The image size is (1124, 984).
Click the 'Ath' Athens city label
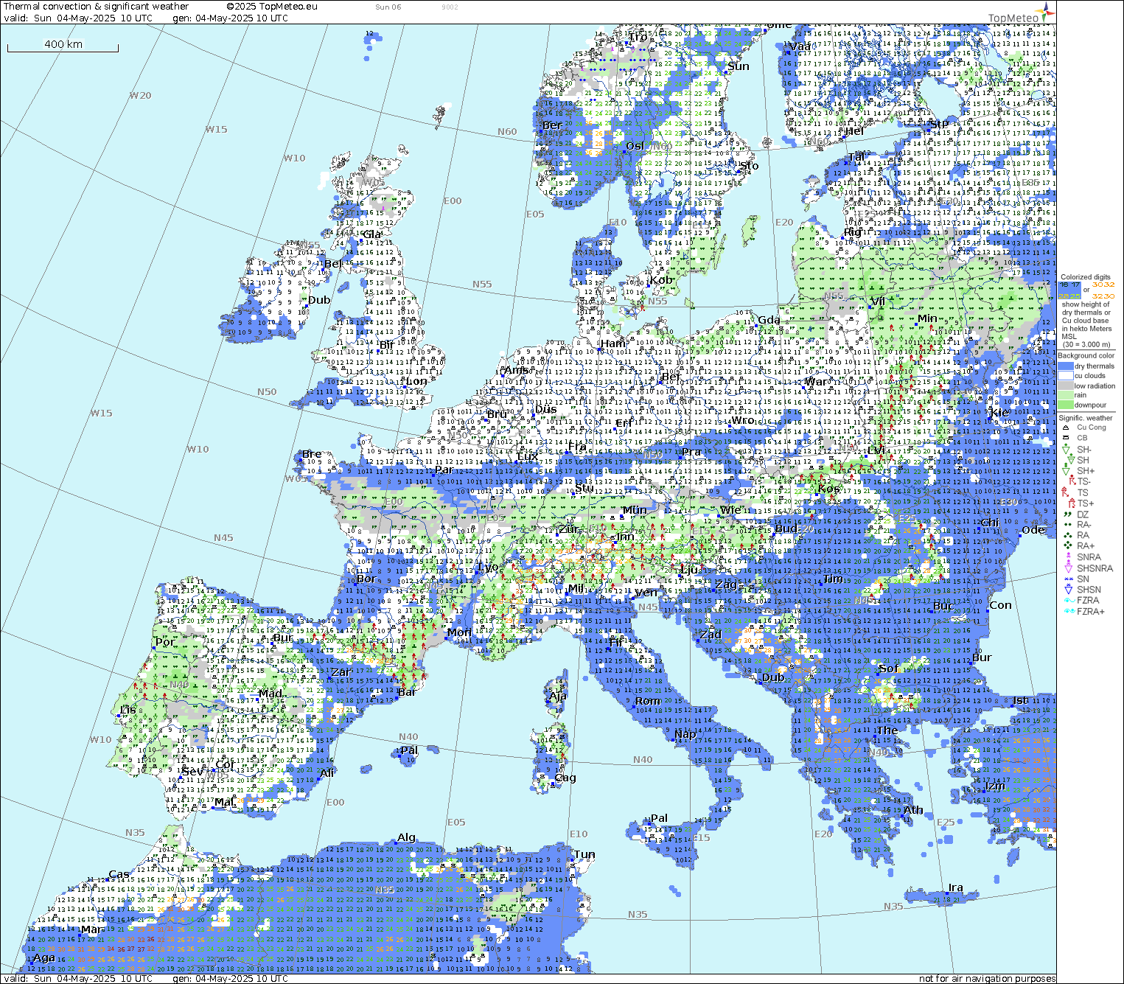[912, 810]
